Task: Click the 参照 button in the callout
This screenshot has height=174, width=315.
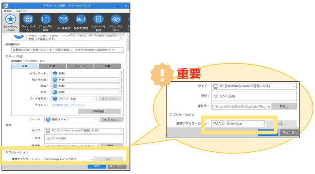Action: pyautogui.click(x=284, y=106)
